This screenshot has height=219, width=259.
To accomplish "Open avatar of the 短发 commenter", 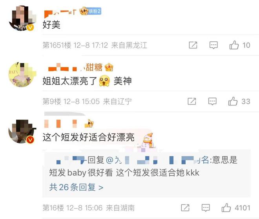I will click(x=22, y=131).
